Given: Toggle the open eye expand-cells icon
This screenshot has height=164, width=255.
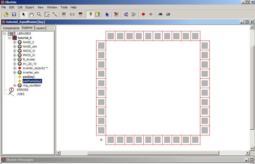Looking at the screenshot, I should click(160, 14).
